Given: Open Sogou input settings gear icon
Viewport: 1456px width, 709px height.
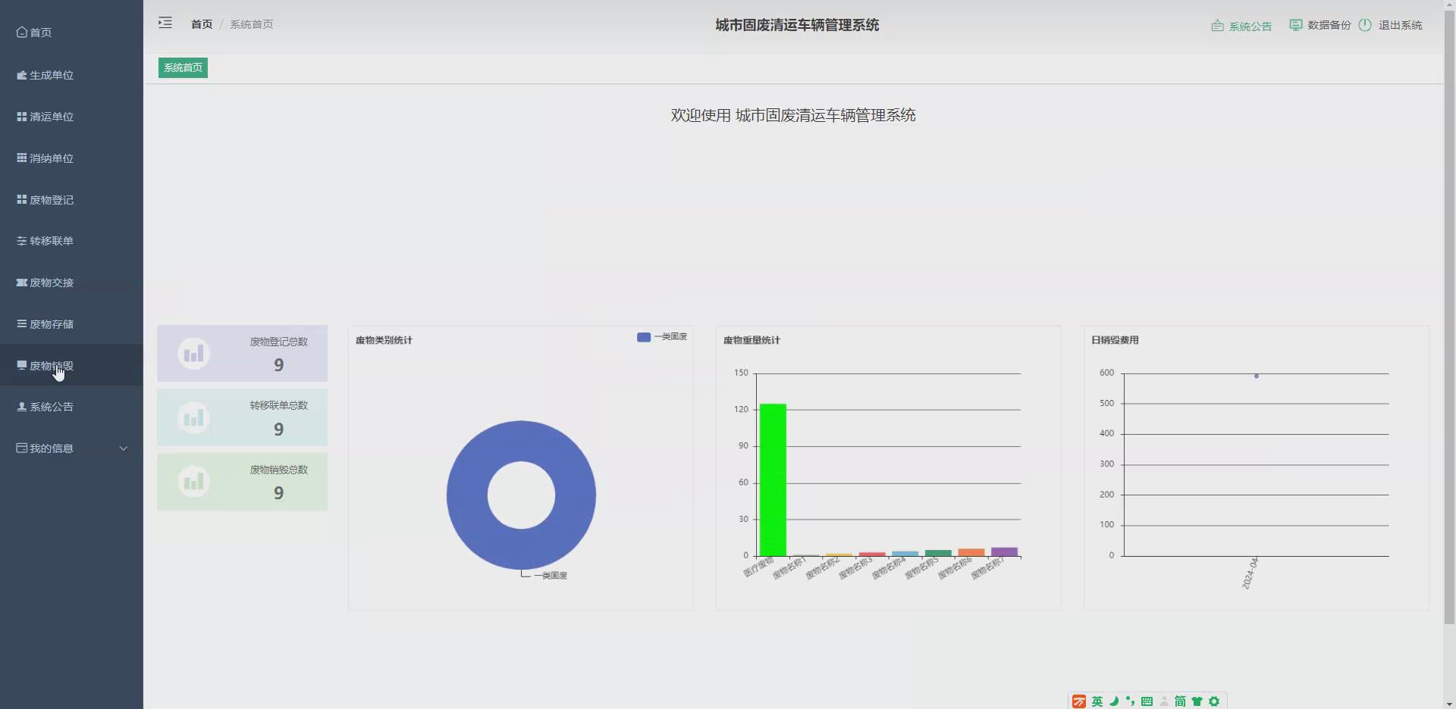Looking at the screenshot, I should point(1214,701).
